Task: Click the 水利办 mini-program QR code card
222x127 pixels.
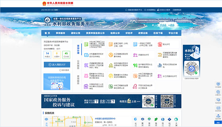Action: 192,63
